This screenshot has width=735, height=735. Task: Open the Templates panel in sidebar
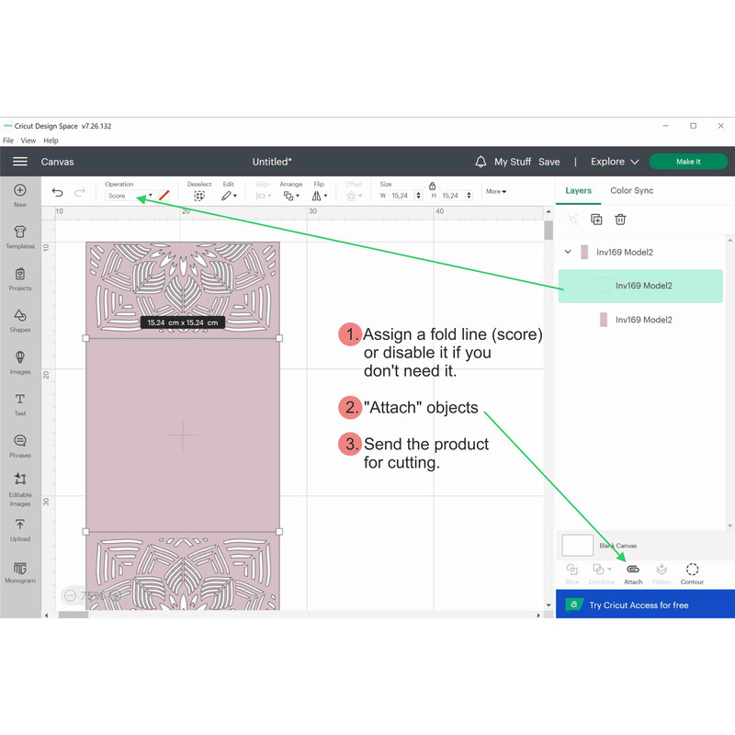pyautogui.click(x=19, y=236)
